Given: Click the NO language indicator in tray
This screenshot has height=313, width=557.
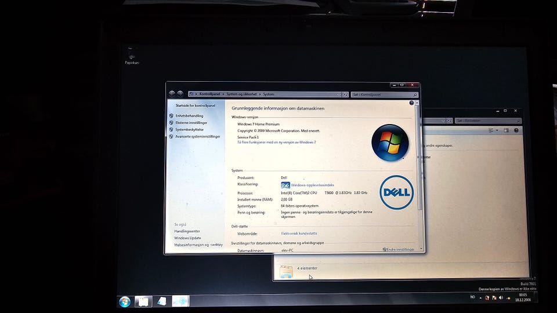Looking at the screenshot, I should point(472,297).
